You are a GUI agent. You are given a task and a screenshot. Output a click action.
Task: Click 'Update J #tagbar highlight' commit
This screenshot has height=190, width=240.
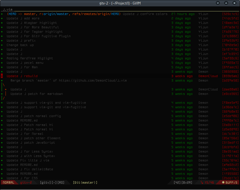coord(32,23)
